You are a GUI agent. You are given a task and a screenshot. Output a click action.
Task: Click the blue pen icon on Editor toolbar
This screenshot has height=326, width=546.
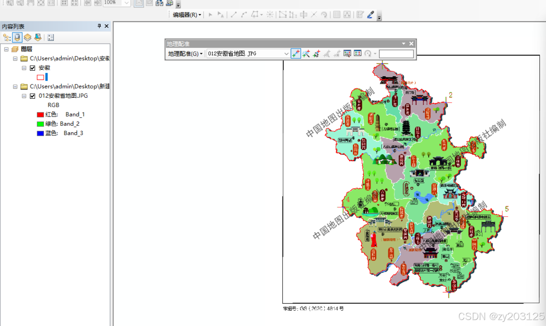point(371,15)
